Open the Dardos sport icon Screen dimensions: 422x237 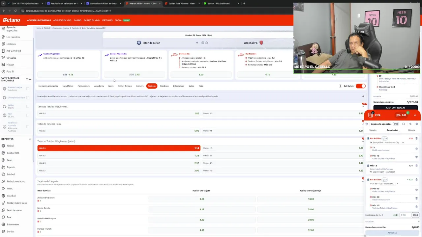(x=4, y=231)
